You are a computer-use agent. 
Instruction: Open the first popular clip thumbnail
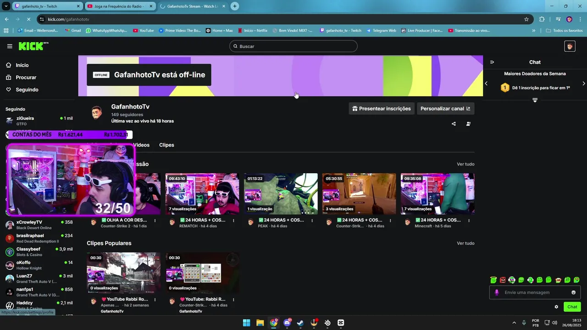[124, 273]
